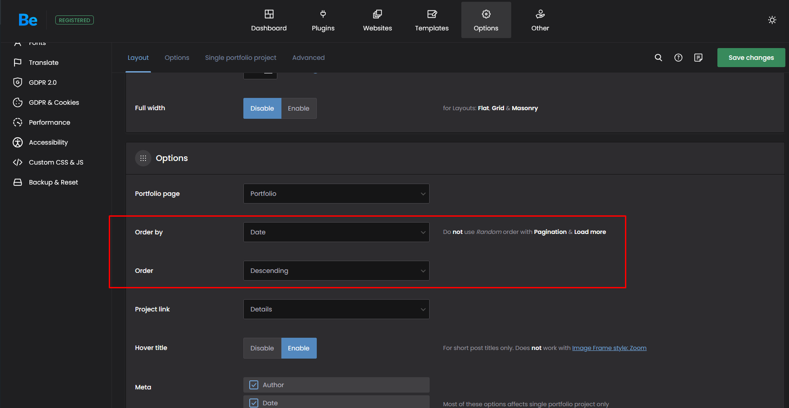The image size is (789, 408).
Task: Switch to Single portfolio project tab
Action: tap(240, 58)
